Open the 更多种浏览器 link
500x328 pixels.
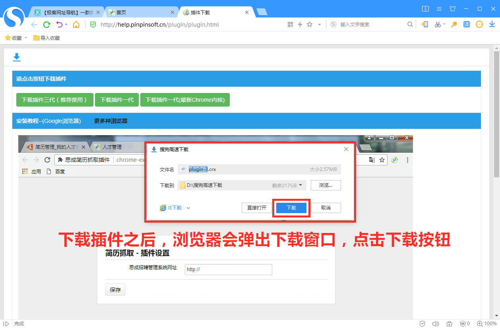[x=110, y=121]
